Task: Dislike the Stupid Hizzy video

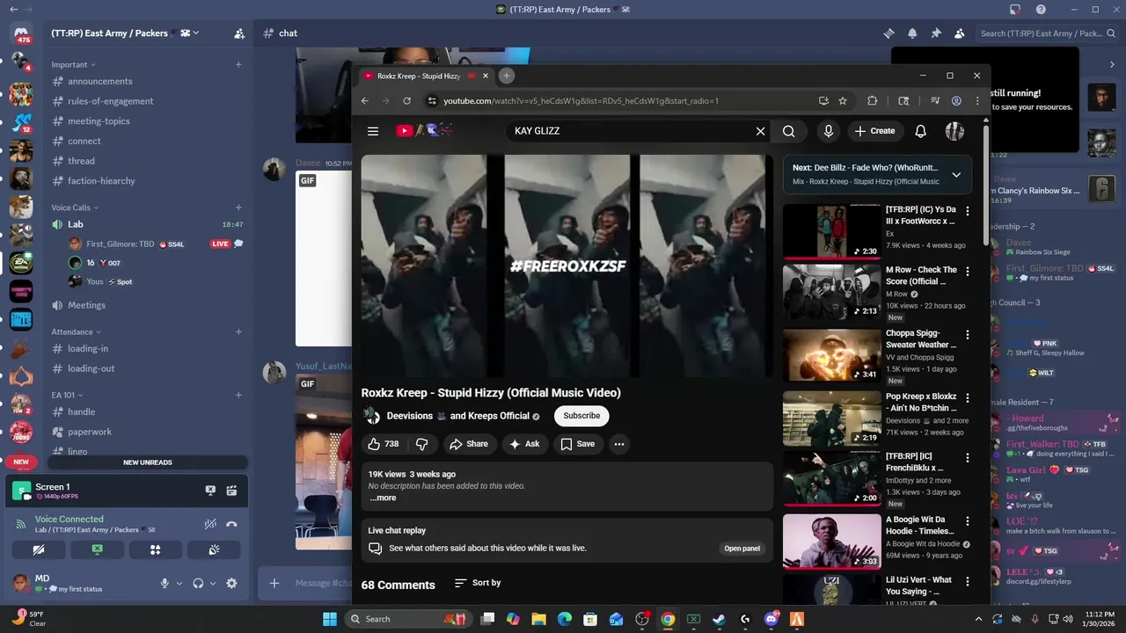Action: (x=421, y=444)
